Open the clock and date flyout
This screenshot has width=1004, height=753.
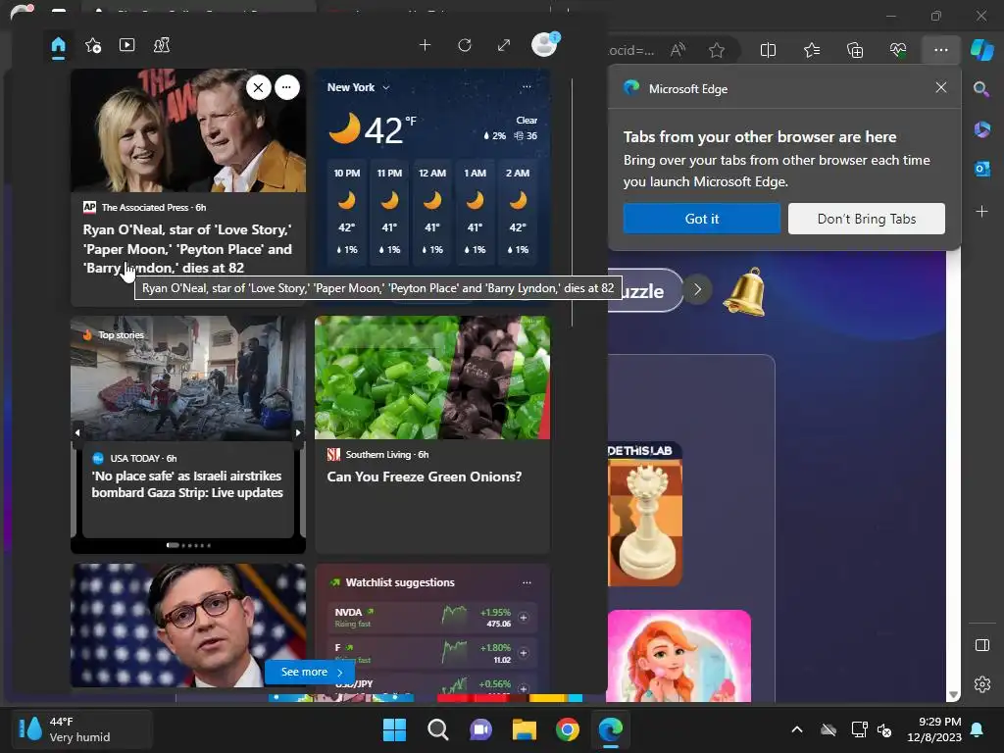934,729
